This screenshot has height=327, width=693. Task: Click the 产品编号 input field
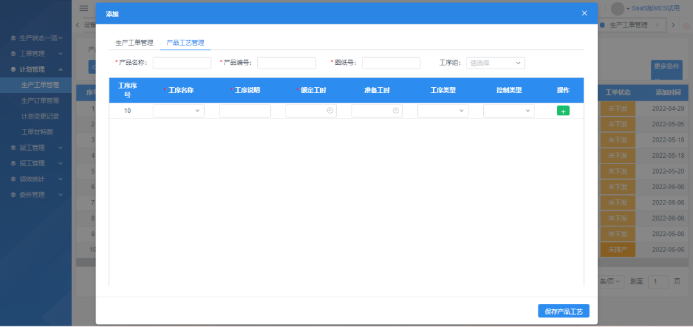[286, 63]
